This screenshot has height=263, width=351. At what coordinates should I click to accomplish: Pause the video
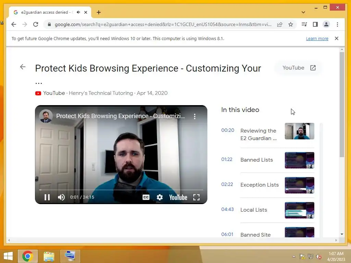click(47, 197)
